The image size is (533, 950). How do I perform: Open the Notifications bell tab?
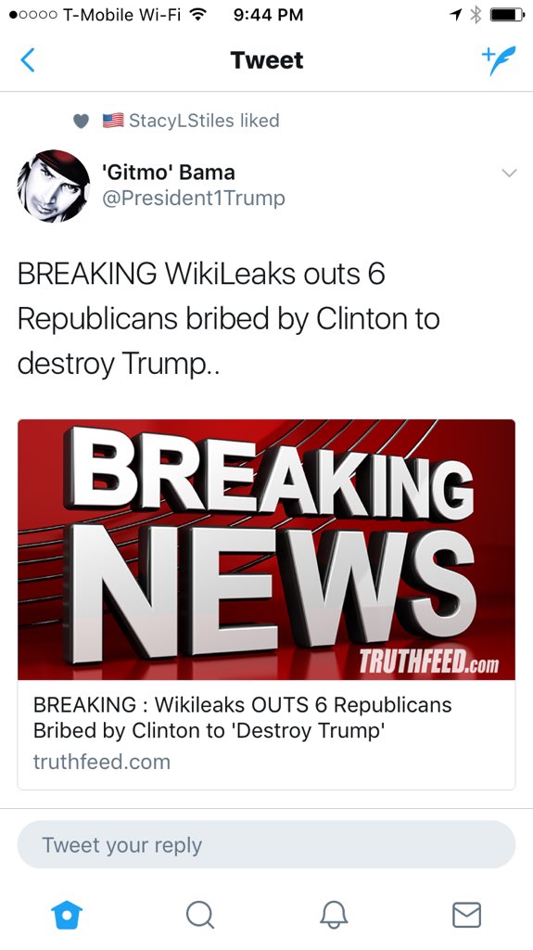pos(334,914)
